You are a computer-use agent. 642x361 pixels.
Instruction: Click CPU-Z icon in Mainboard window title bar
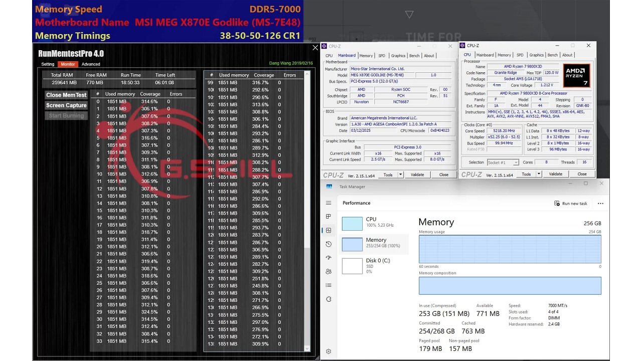pyautogui.click(x=325, y=46)
